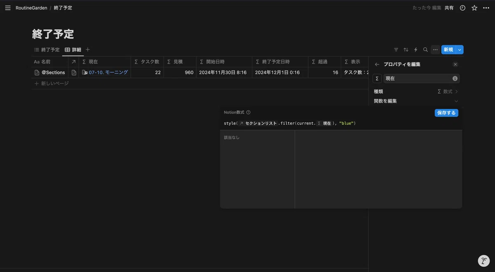This screenshot has height=272, width=495.
Task: Collapse the 関数を編集 section
Action: coord(416,101)
